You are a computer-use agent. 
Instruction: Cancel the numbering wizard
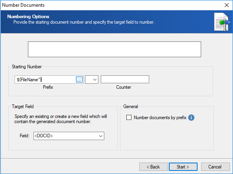(215, 167)
